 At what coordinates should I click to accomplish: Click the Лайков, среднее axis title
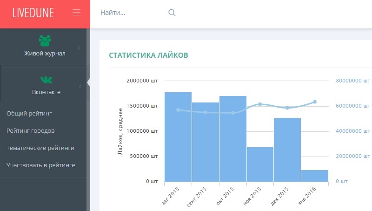tap(120, 131)
